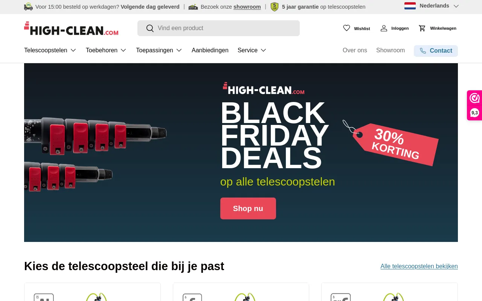Viewport: 482px width, 301px height.
Task: Open the Winkelwagen shopping cart icon
Action: point(422,28)
